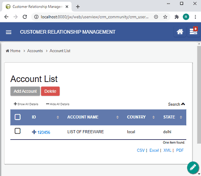This screenshot has width=201, height=176.
Task: Reload the page with browser refresh icon
Action: pos(25,17)
